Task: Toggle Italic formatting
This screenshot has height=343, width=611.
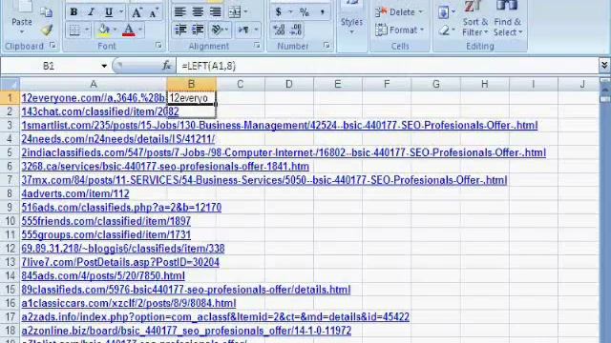Action: (x=91, y=12)
